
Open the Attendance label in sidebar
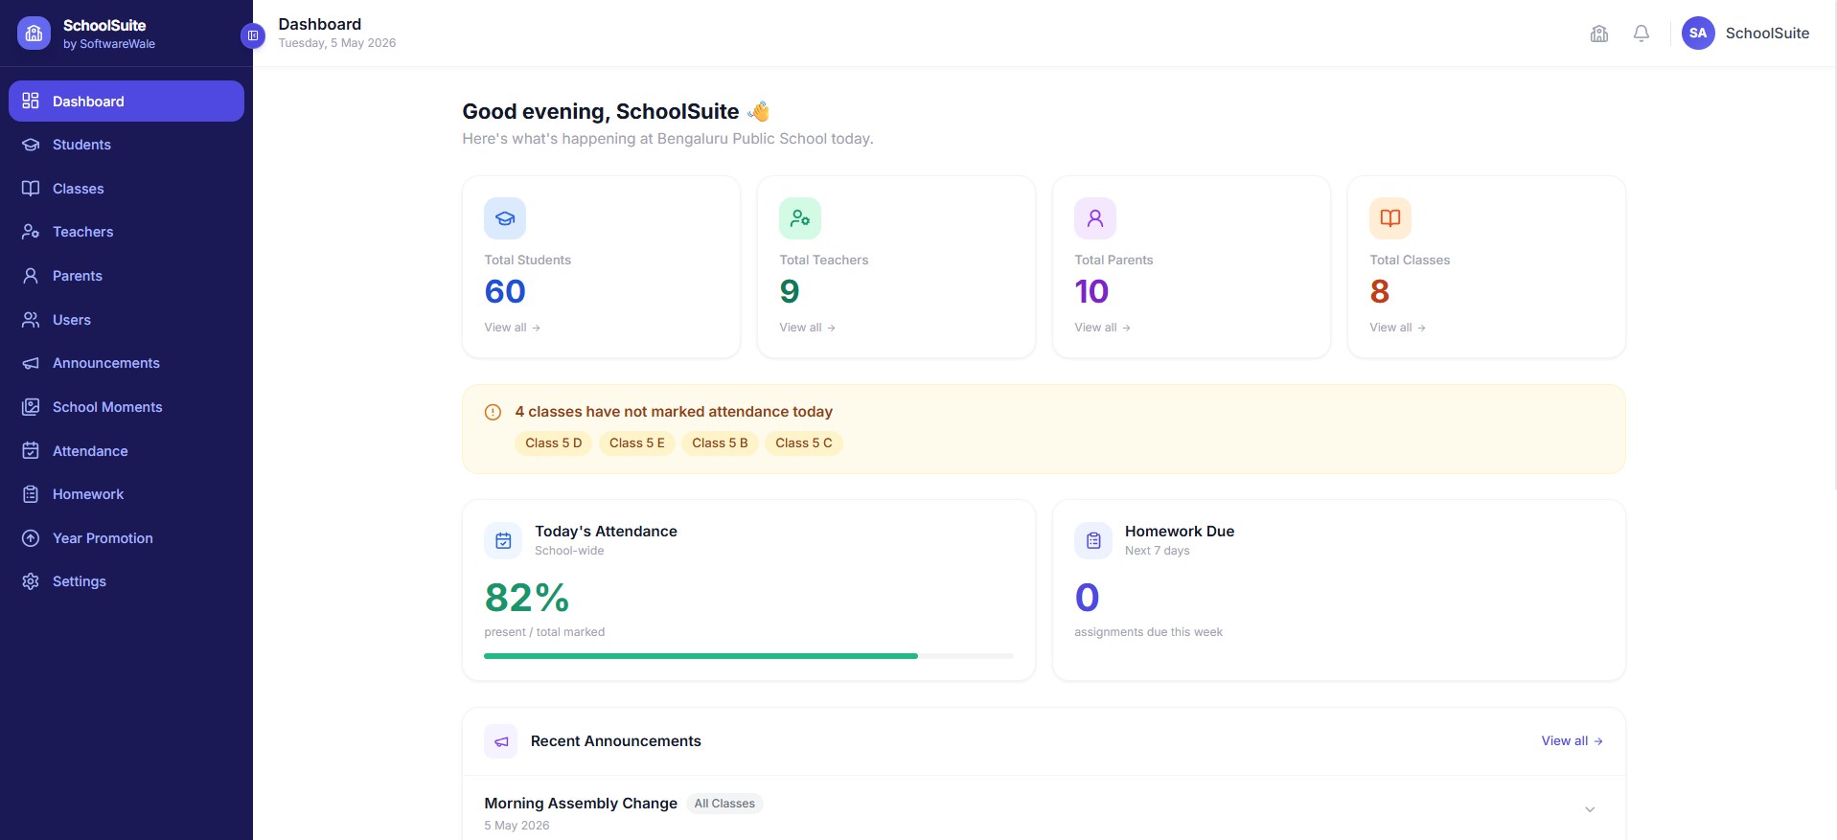click(90, 451)
